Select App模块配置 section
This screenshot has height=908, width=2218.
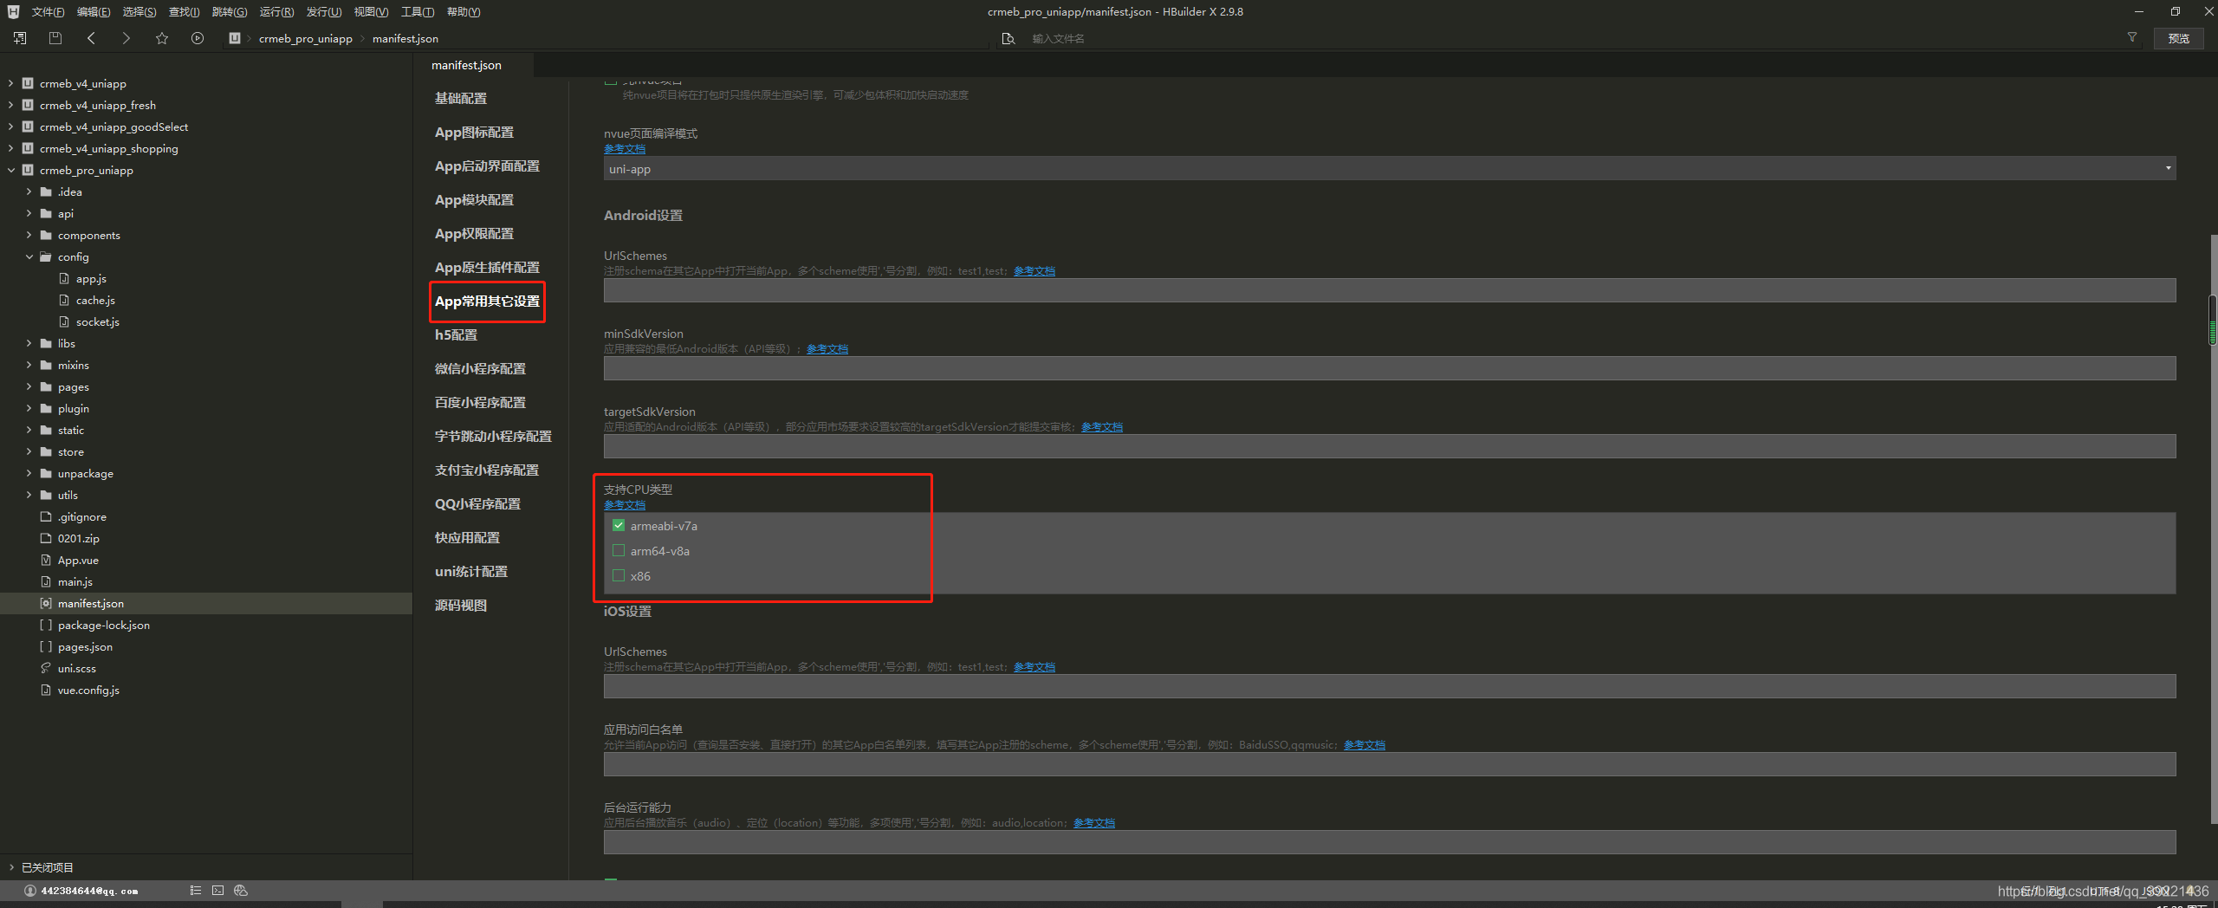click(x=474, y=199)
